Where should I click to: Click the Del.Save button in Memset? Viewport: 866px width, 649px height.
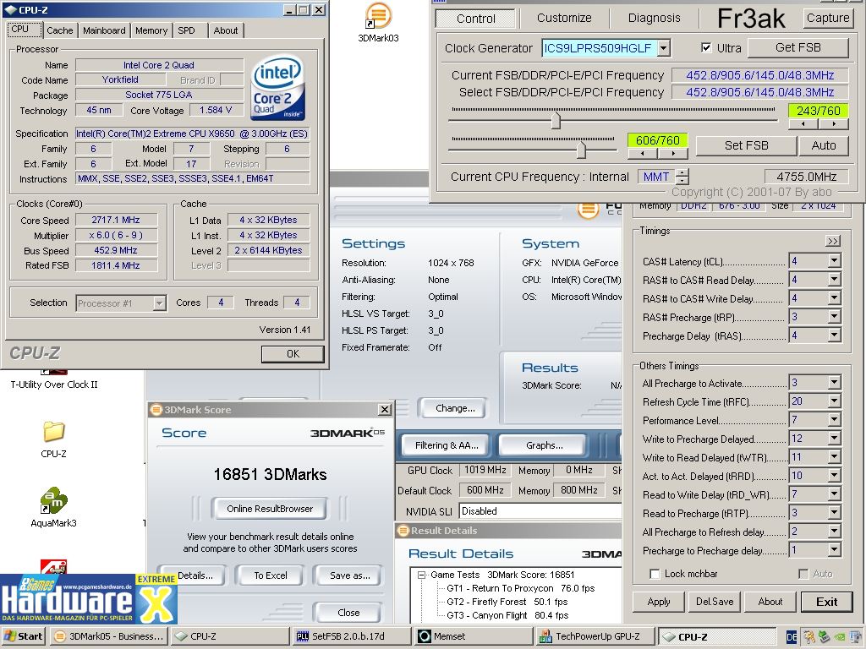click(714, 602)
